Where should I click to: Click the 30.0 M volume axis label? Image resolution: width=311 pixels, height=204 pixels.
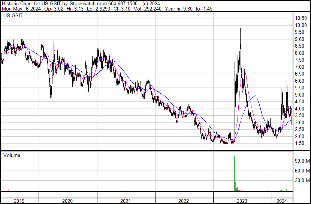tap(302, 180)
